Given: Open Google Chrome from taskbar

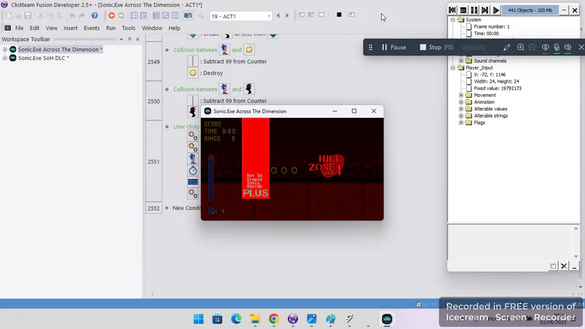Looking at the screenshot, I should point(274,319).
